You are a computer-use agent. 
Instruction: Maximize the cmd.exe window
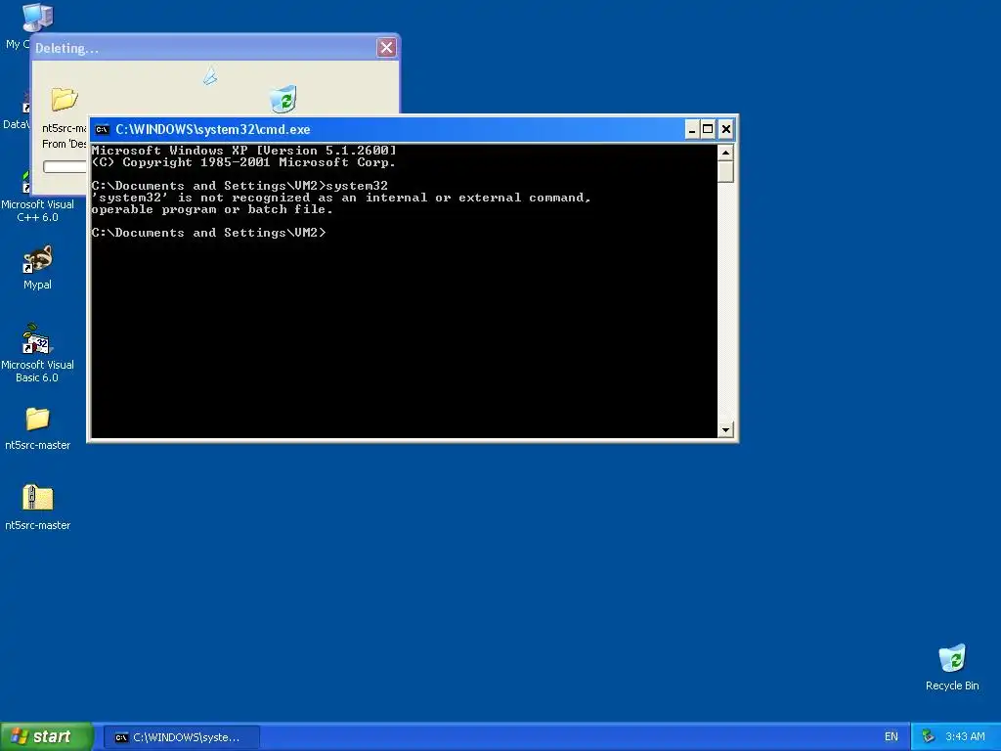pyautogui.click(x=708, y=130)
